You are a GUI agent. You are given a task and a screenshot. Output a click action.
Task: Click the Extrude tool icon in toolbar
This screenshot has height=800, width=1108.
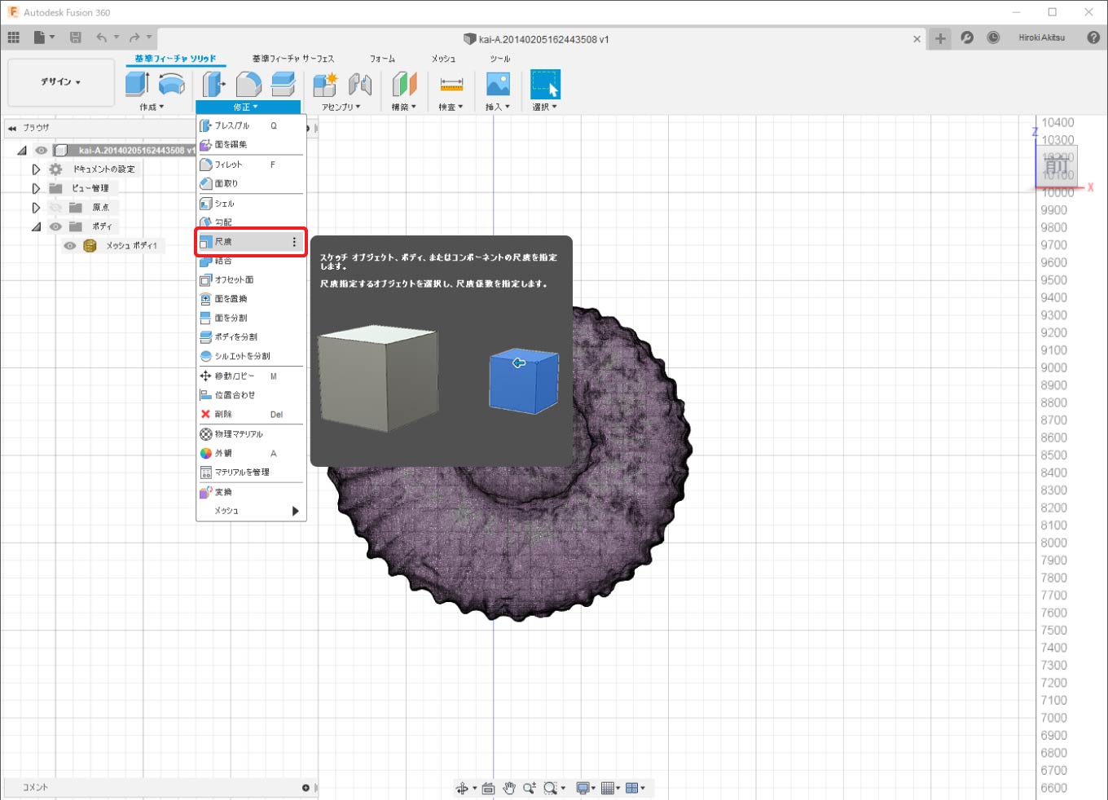[x=137, y=84]
